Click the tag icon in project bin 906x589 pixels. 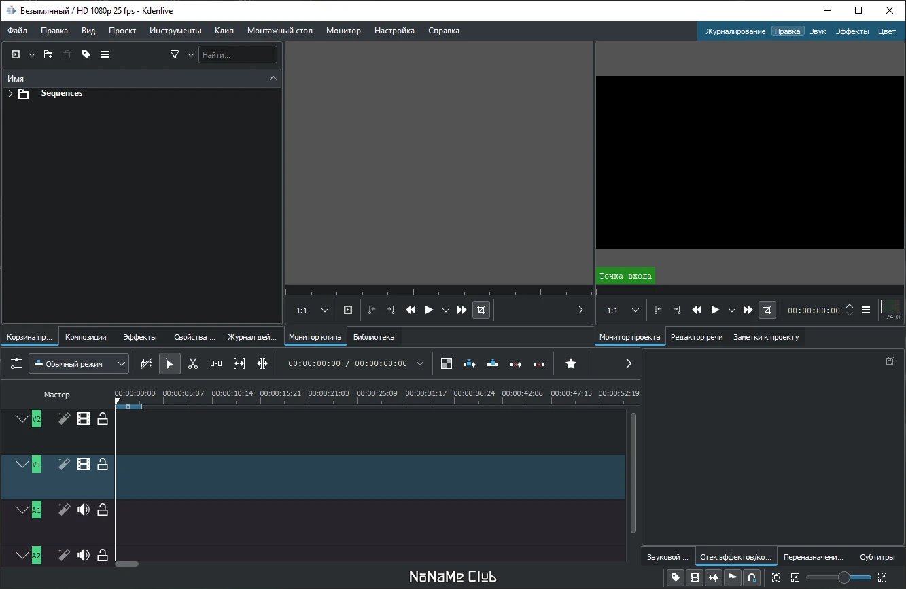click(86, 54)
